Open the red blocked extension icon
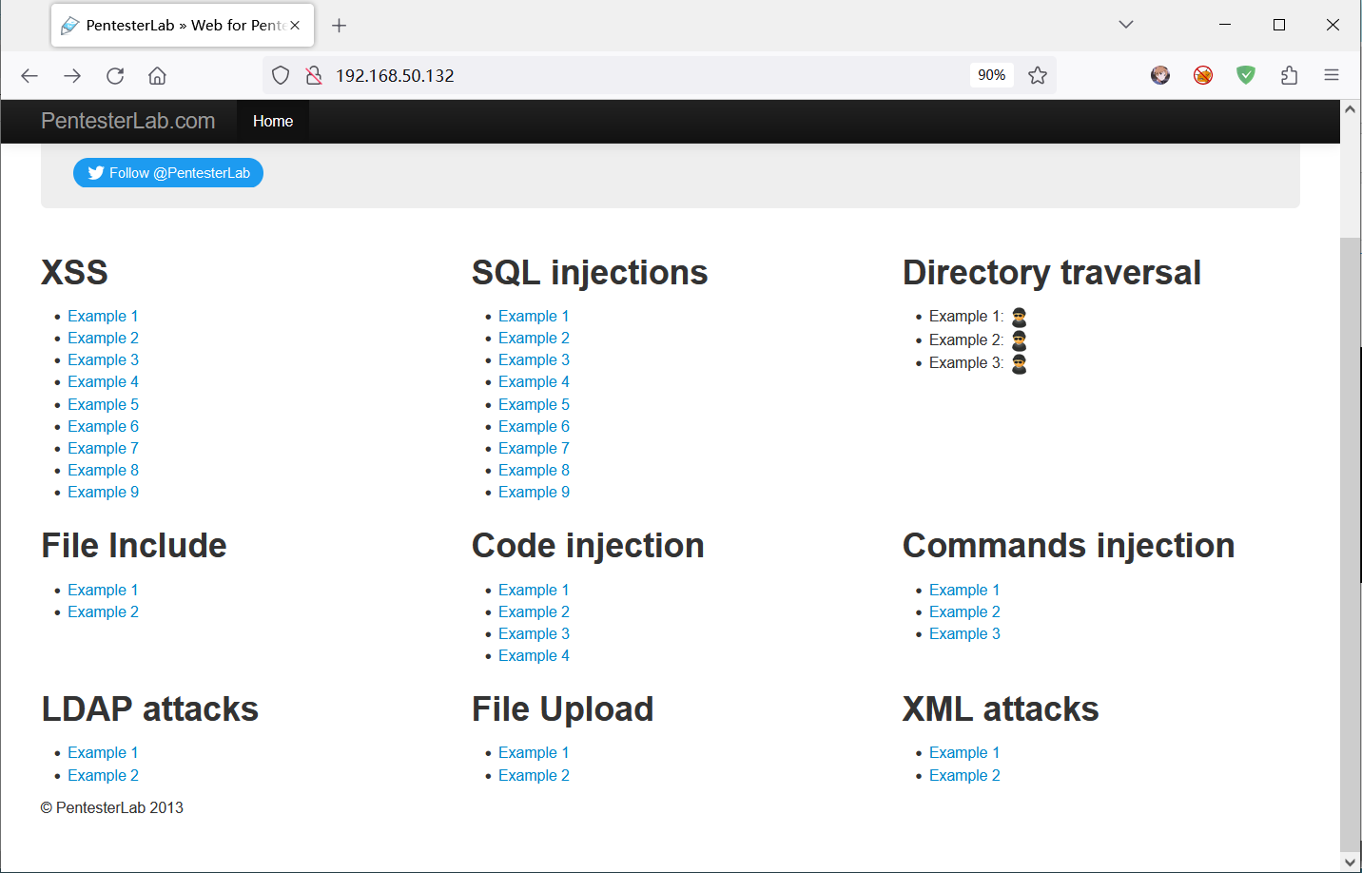1362x873 pixels. click(1203, 75)
